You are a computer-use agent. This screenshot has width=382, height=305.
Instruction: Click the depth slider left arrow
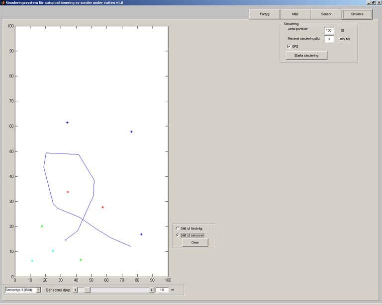(75, 290)
